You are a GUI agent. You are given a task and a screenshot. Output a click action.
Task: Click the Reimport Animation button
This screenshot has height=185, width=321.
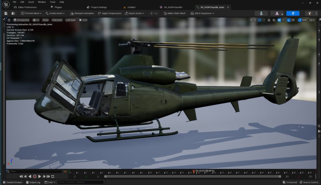click(x=82, y=13)
